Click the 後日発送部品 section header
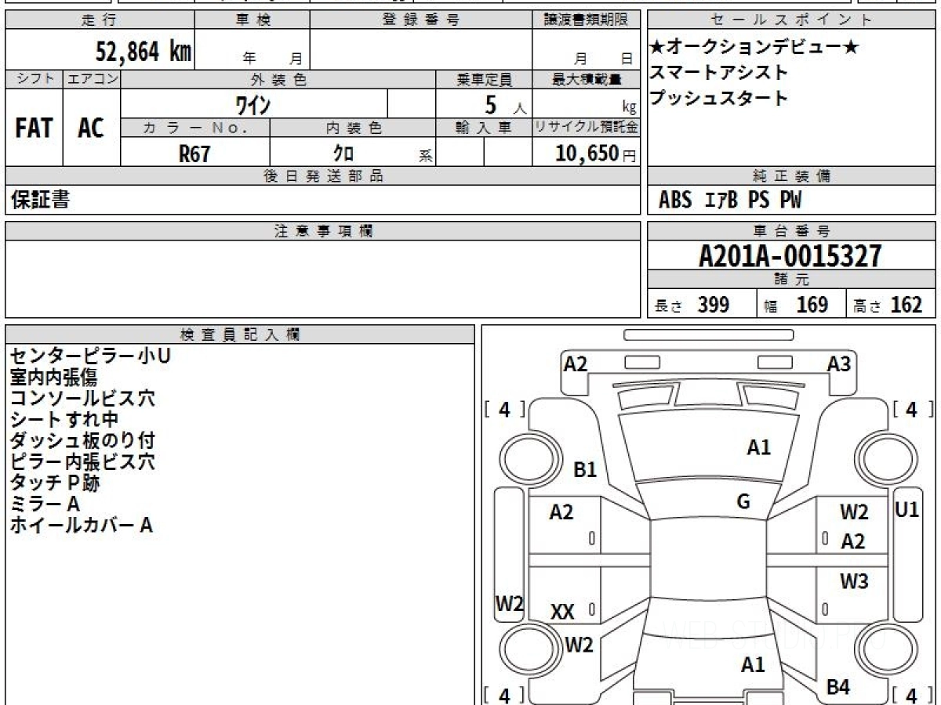Image resolution: width=941 pixels, height=705 pixels. click(x=323, y=176)
